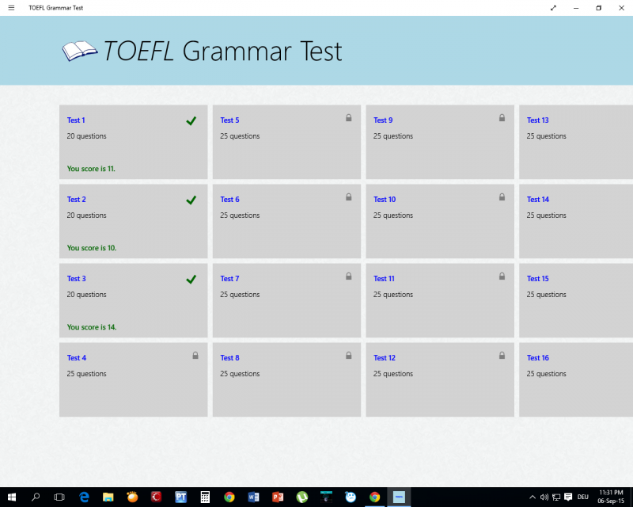The width and height of the screenshot is (633, 507).
Task: Open Test 14
Action: tap(576, 221)
